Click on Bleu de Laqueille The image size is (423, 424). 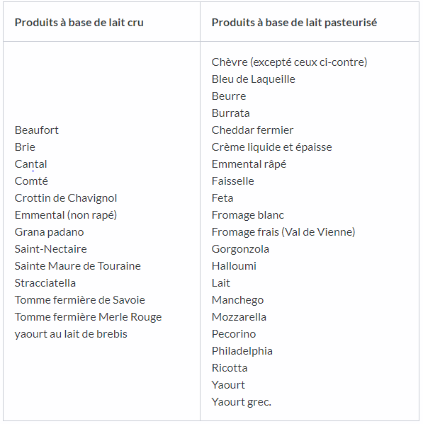pos(254,79)
